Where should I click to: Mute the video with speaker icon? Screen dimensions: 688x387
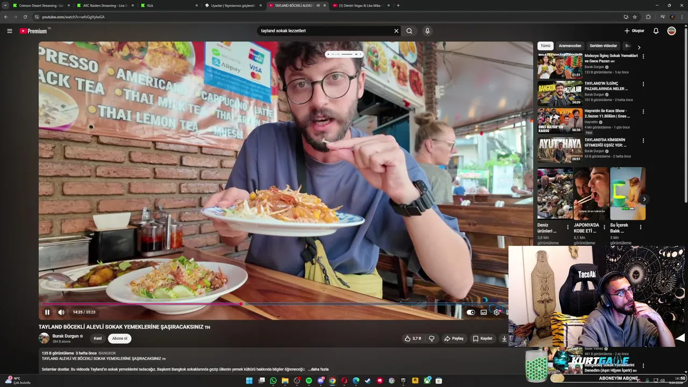click(61, 312)
